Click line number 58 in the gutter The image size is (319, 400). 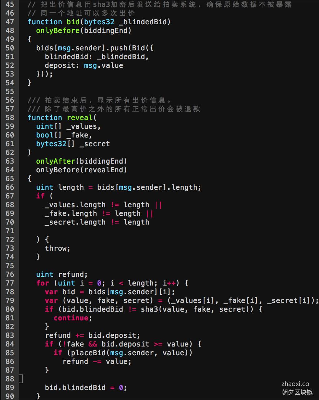(10, 118)
